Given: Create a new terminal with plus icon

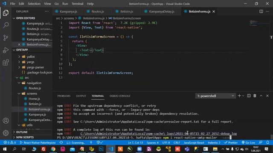Looking at the screenshot, I should (x=239, y=96).
